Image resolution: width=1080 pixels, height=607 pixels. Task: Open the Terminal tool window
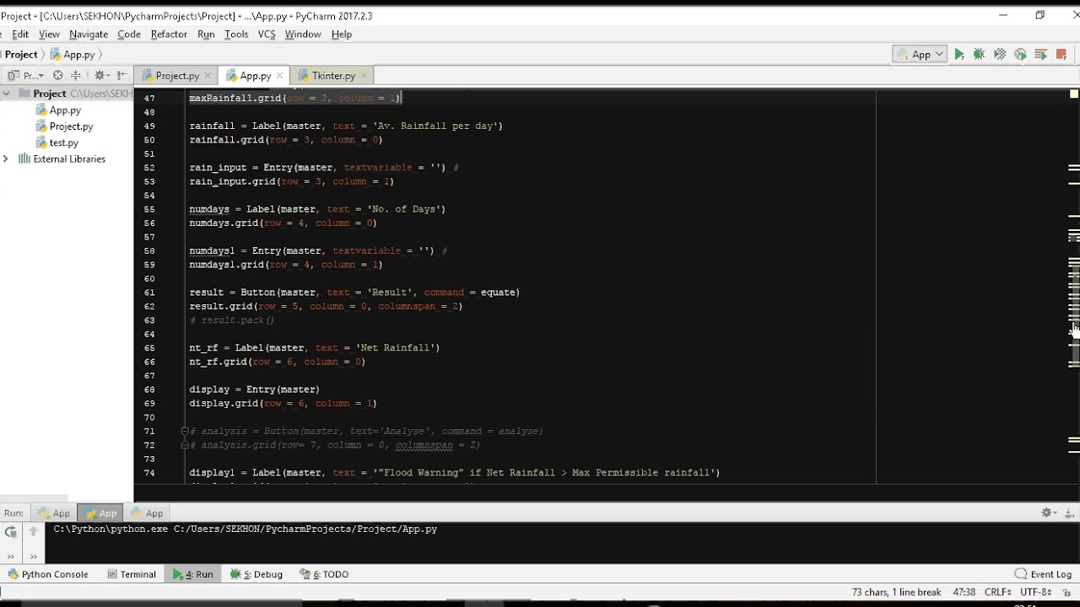pos(132,574)
